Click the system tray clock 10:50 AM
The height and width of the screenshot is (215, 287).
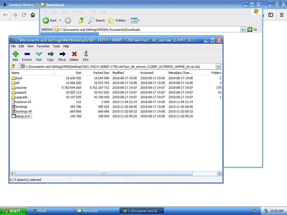[277, 211]
